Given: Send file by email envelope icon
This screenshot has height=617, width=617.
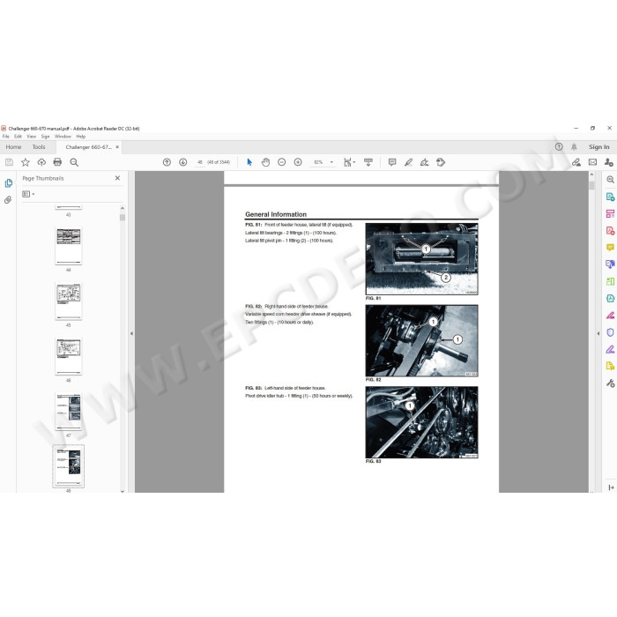Looking at the screenshot, I should (x=592, y=162).
